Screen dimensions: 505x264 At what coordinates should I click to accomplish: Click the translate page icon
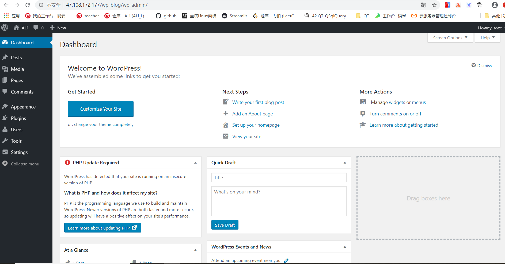tap(423, 5)
